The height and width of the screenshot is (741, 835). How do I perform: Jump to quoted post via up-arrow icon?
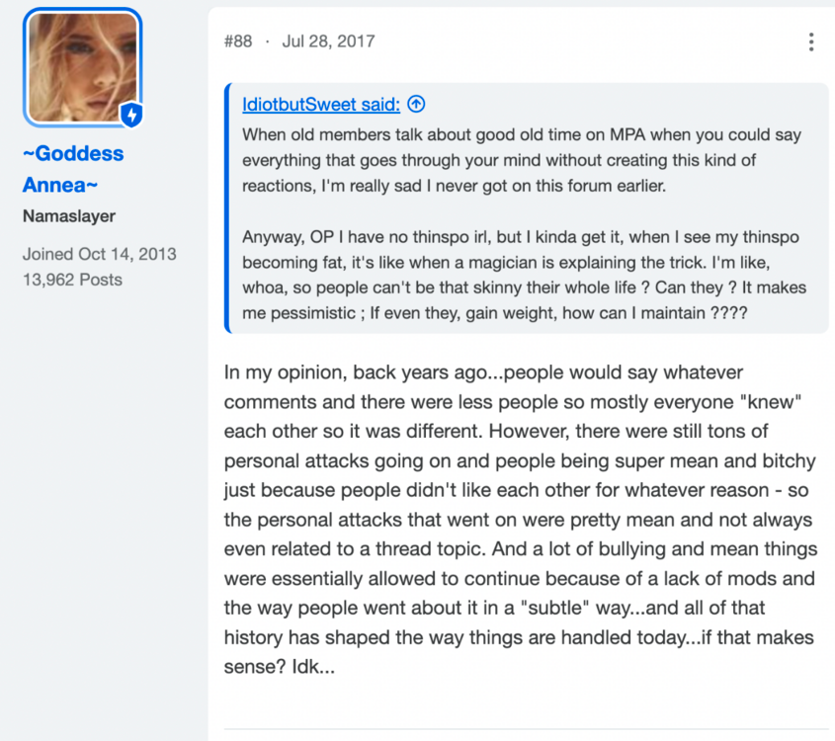pyautogui.click(x=416, y=105)
